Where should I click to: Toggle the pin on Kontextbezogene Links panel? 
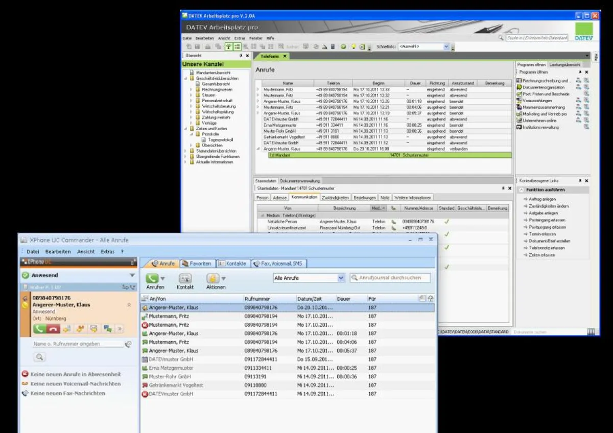tap(580, 181)
